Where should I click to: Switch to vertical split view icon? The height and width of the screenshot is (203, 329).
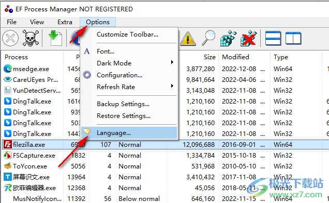click(x=293, y=38)
